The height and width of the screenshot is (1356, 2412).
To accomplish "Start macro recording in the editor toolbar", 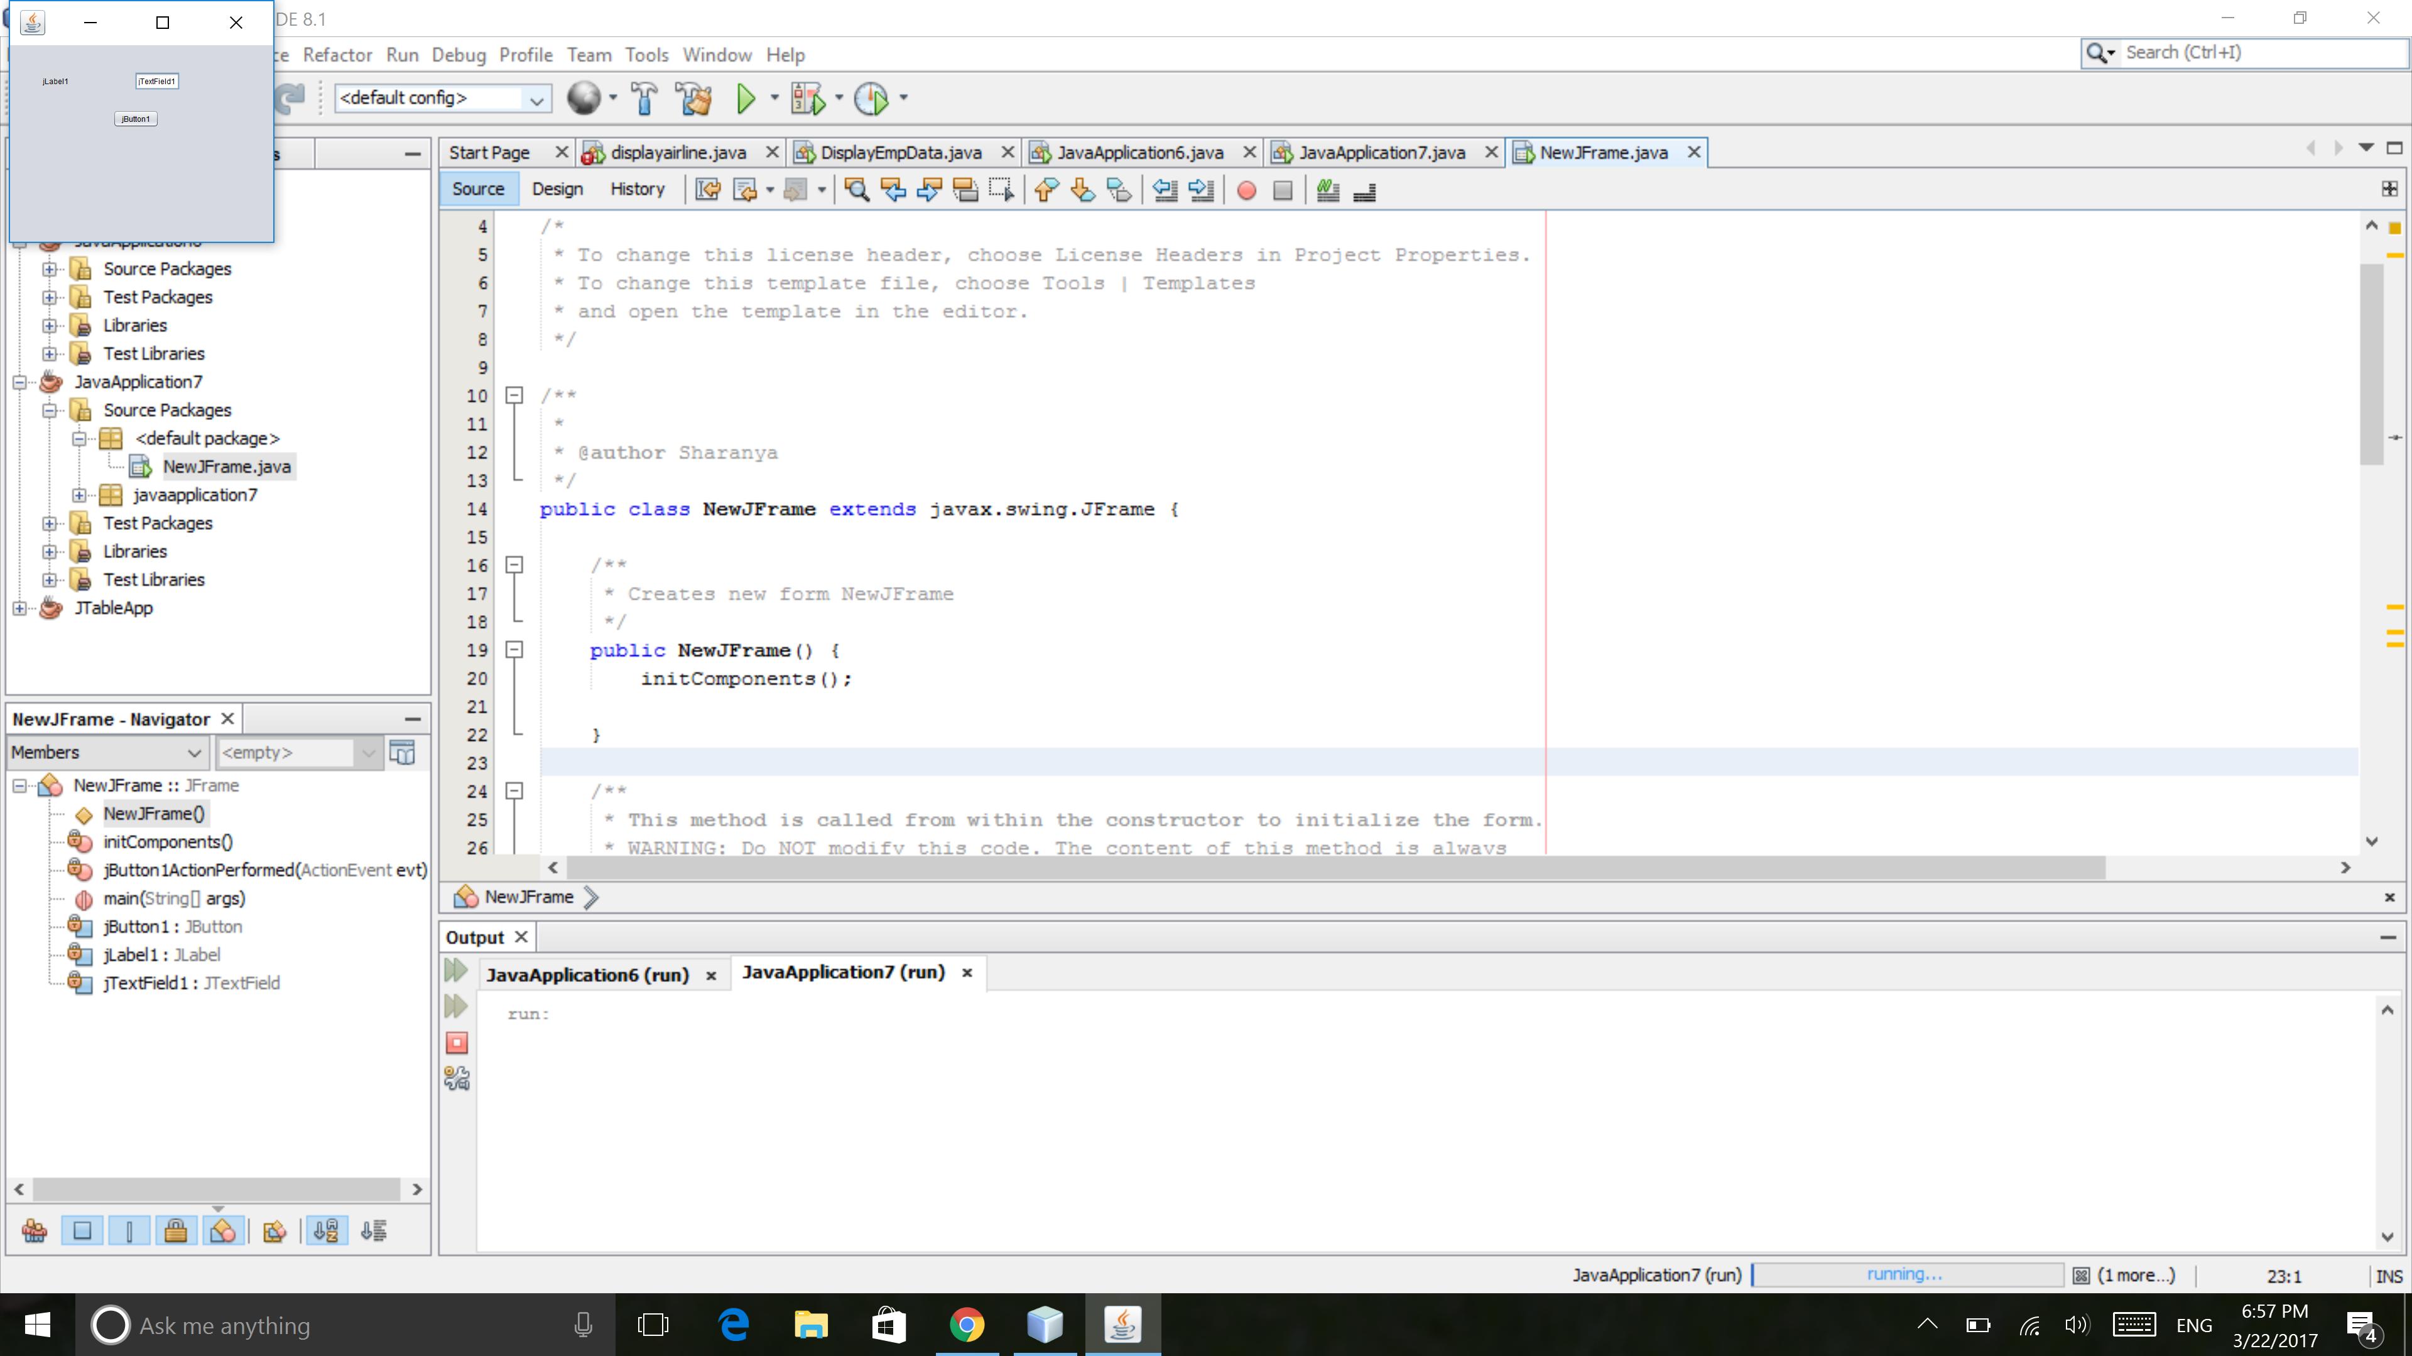I will (x=1246, y=191).
